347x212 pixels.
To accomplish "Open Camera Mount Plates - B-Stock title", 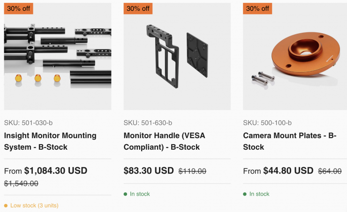I will click(289, 141).
